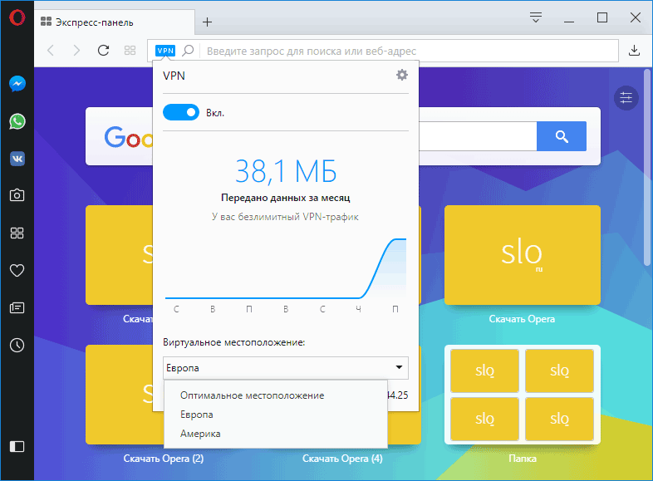The image size is (653, 481).
Task: Open bookmarks heart icon in sidebar
Action: pos(17,270)
